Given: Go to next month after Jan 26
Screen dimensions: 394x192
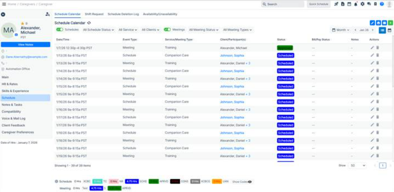Looking at the screenshot, I should click(373, 30).
